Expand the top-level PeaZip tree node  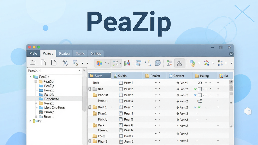30,77
